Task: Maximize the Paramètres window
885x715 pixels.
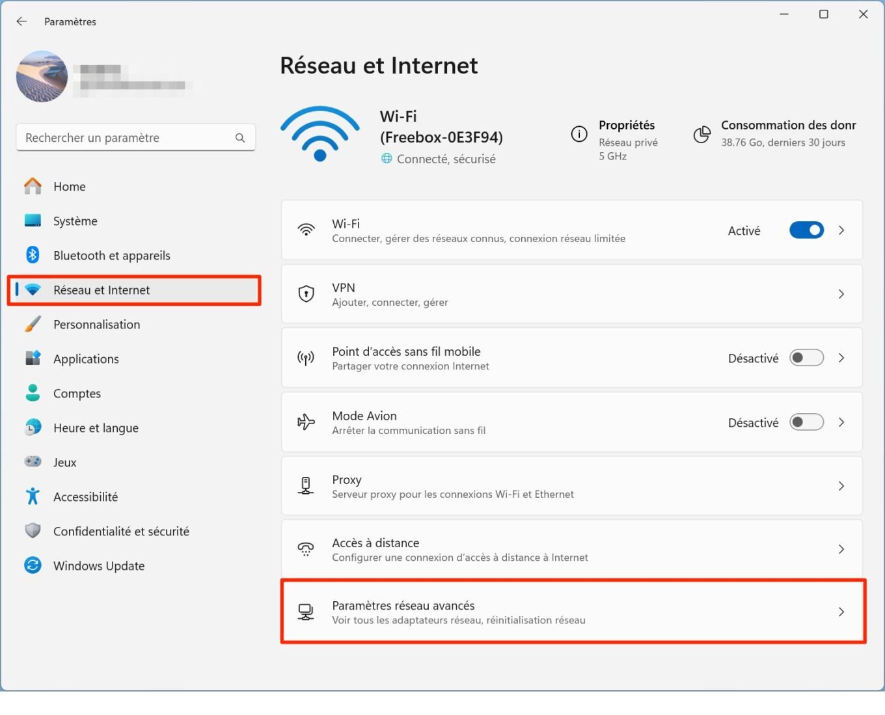Action: (x=824, y=14)
